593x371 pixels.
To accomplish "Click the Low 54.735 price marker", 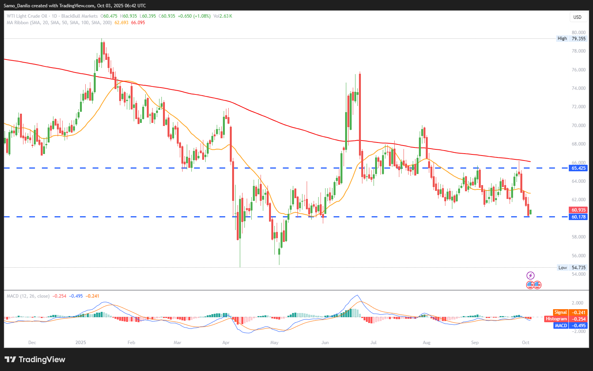I will click(573, 268).
